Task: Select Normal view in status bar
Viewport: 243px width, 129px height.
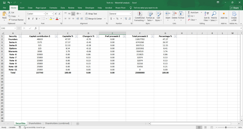Action: pos(199,127)
